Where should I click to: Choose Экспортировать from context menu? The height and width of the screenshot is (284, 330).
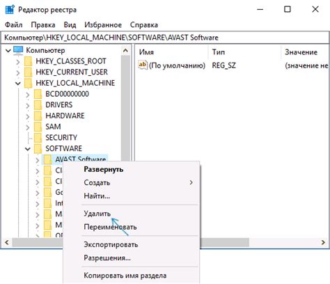tap(131, 244)
